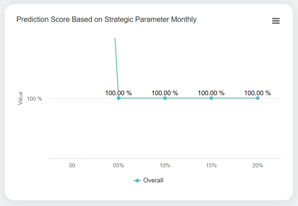Click the teal Overall legend marker
The height and width of the screenshot is (206, 298).
click(x=137, y=180)
